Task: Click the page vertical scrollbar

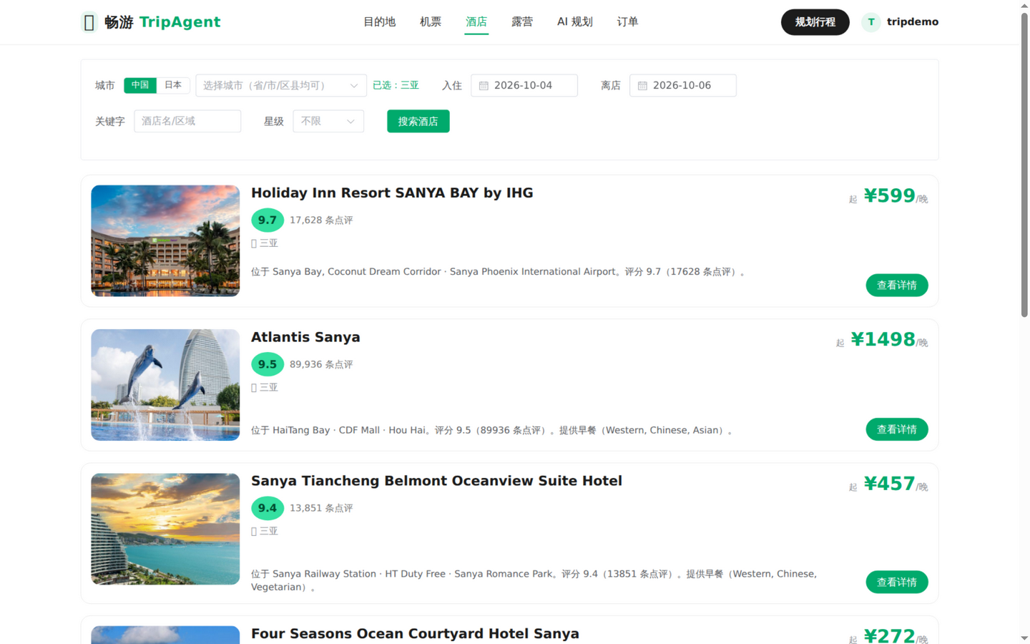Action: [x=1024, y=165]
